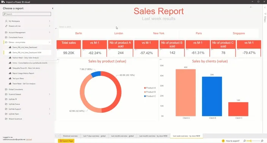The width and height of the screenshot is (267, 143).
Task: Click the yellow Export Page button
Action: (66, 141)
